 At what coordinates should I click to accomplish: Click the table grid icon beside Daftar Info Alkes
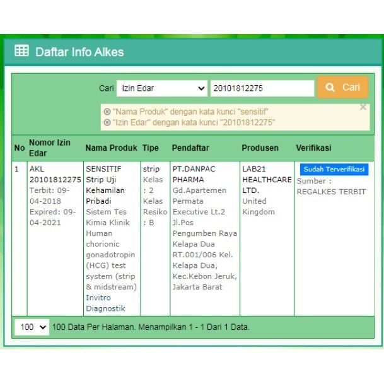pos(21,51)
